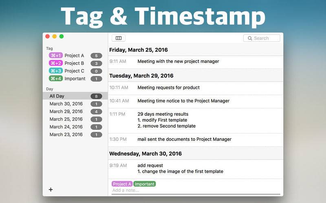Image resolution: width=326 pixels, height=203 pixels.
Task: Open the 1:11 PM meeting results note
Action: (196, 120)
